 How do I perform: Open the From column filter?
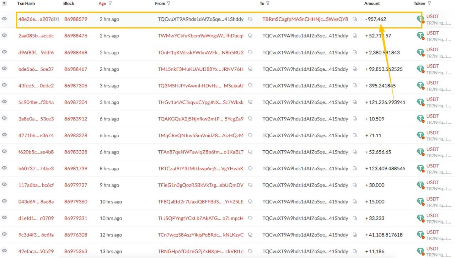tap(168, 4)
